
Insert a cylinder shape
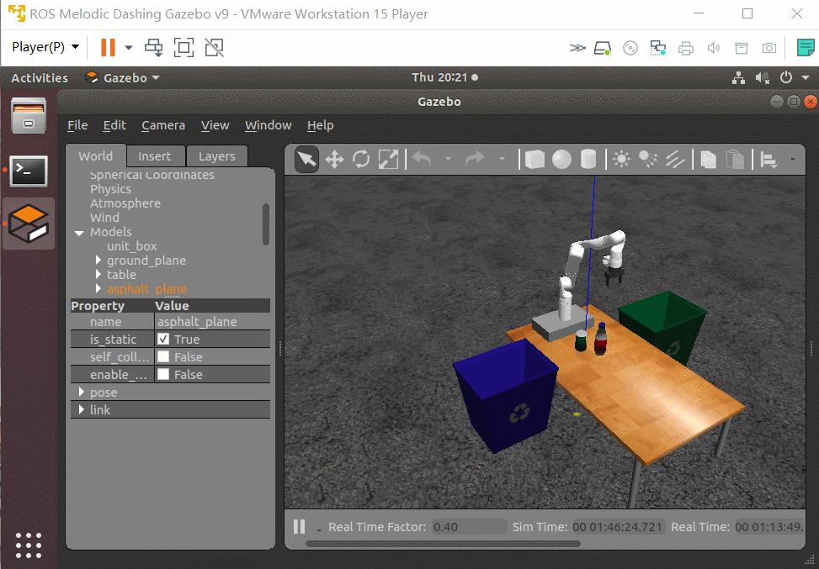coord(588,159)
